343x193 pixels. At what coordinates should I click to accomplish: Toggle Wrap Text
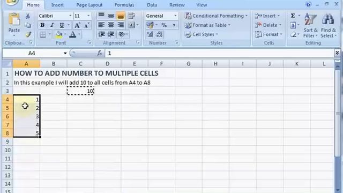point(131,16)
